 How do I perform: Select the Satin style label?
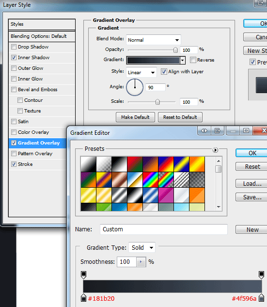(23, 122)
